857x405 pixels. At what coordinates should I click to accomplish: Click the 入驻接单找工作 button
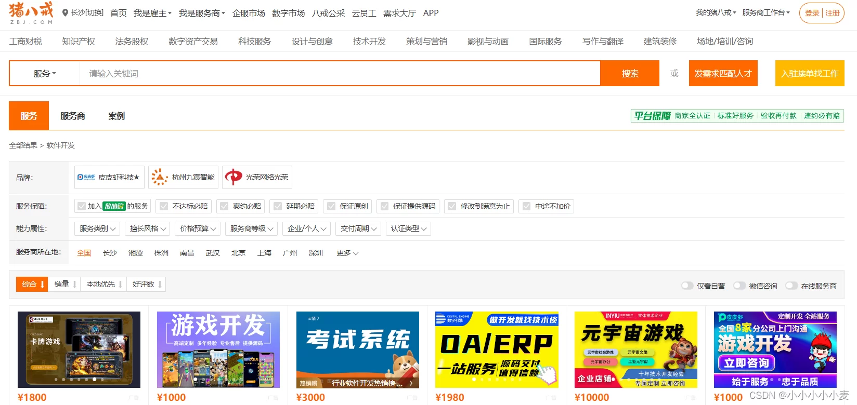tap(809, 74)
